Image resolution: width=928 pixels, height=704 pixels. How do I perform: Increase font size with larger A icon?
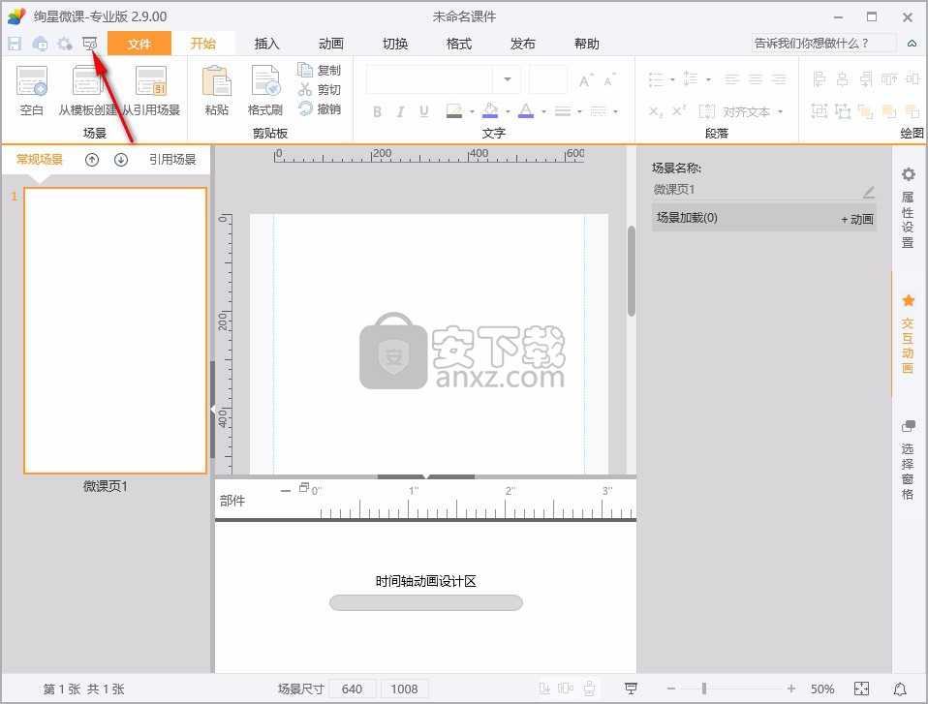585,79
